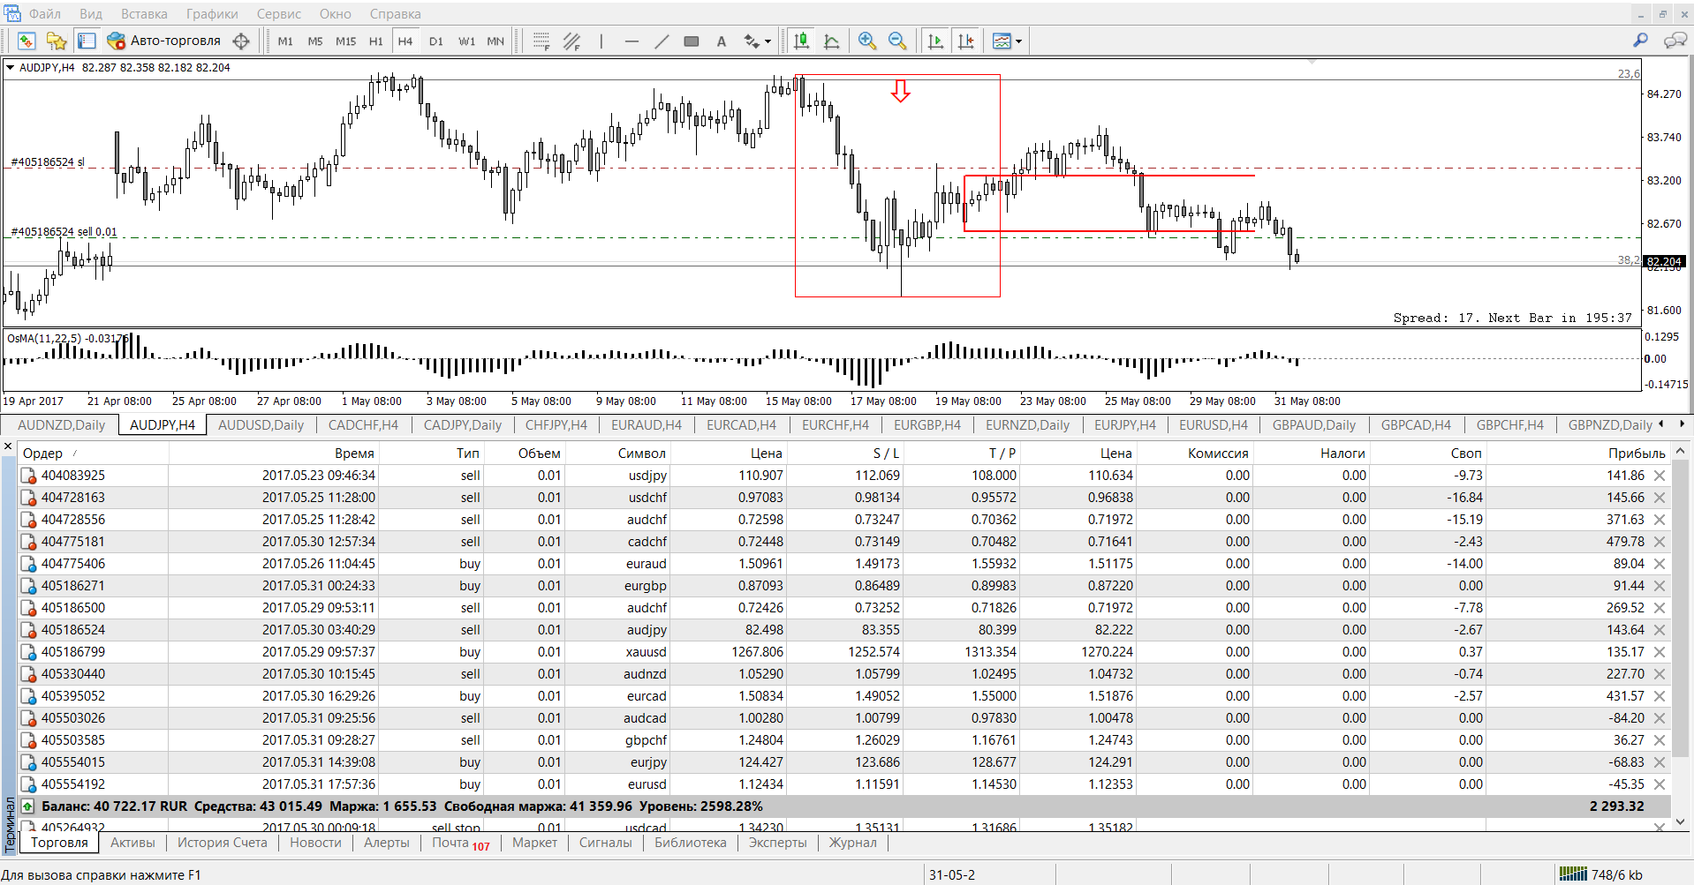Open the Журнал tab
1694x885 pixels.
click(x=852, y=843)
